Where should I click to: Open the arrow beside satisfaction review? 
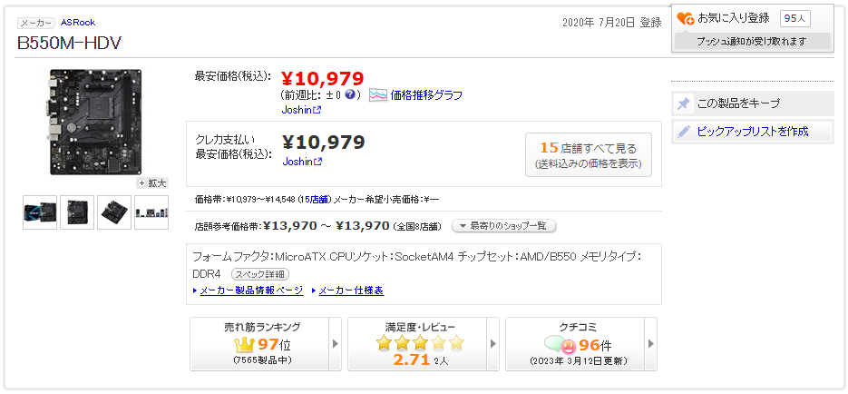[492, 344]
